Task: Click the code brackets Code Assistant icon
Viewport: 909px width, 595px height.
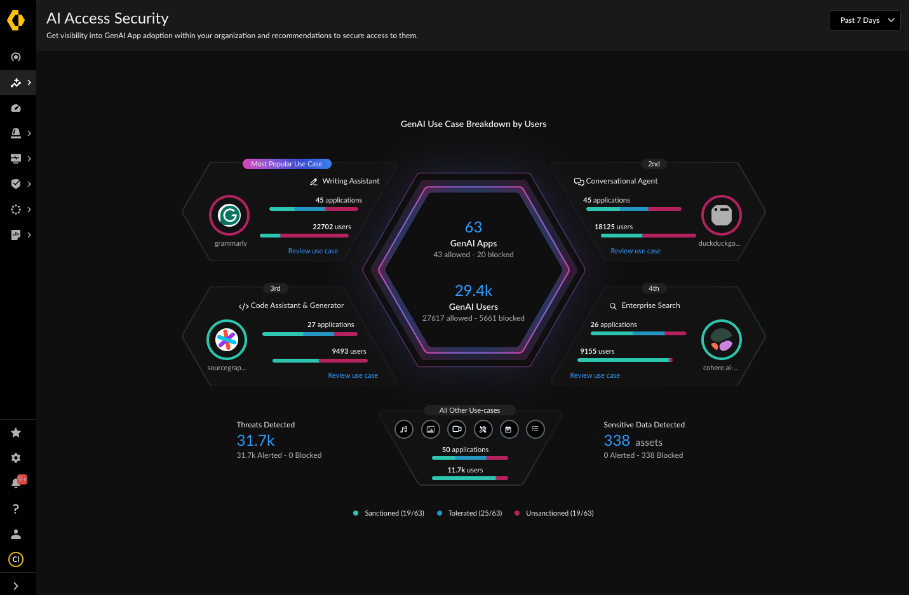Action: coord(243,306)
